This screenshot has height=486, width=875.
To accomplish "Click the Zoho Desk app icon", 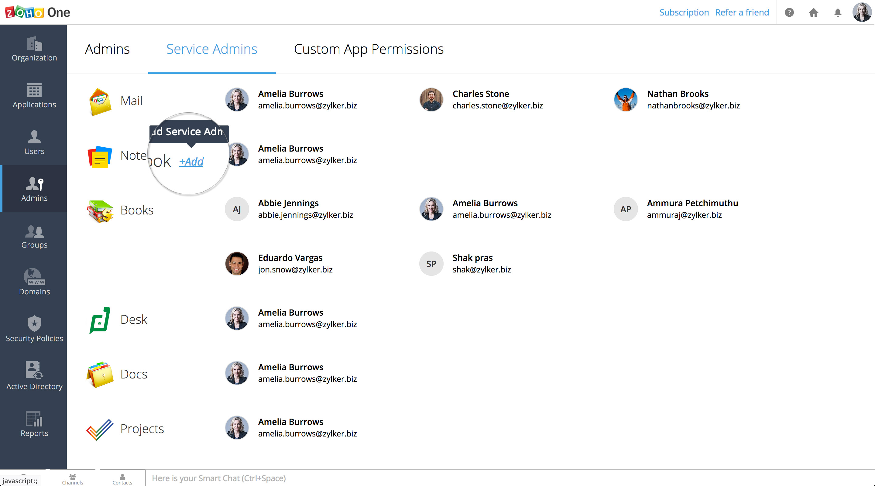I will 100,319.
